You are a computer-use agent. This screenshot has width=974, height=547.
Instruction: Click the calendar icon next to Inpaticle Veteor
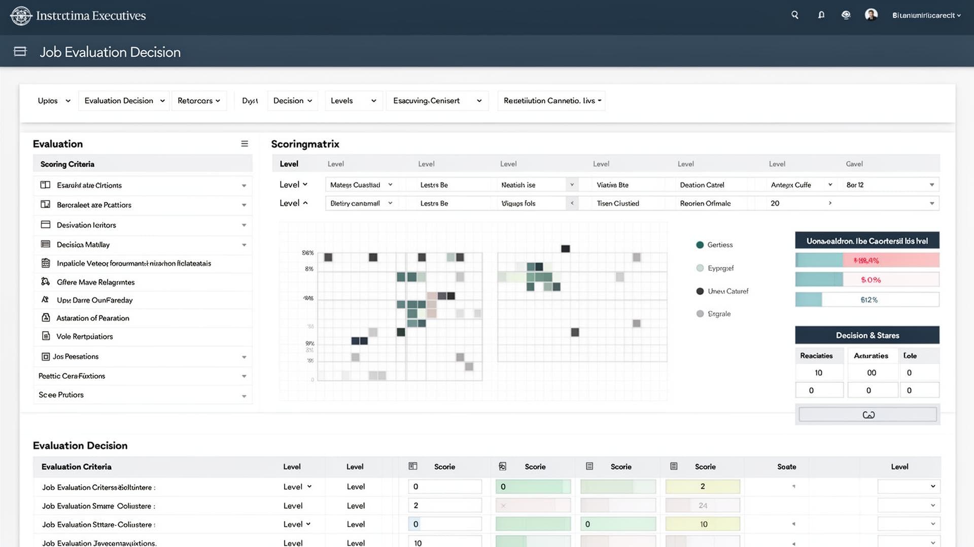pos(45,263)
